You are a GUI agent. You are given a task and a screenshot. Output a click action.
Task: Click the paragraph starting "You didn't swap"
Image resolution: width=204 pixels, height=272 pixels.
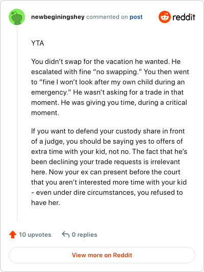pyautogui.click(x=110, y=87)
